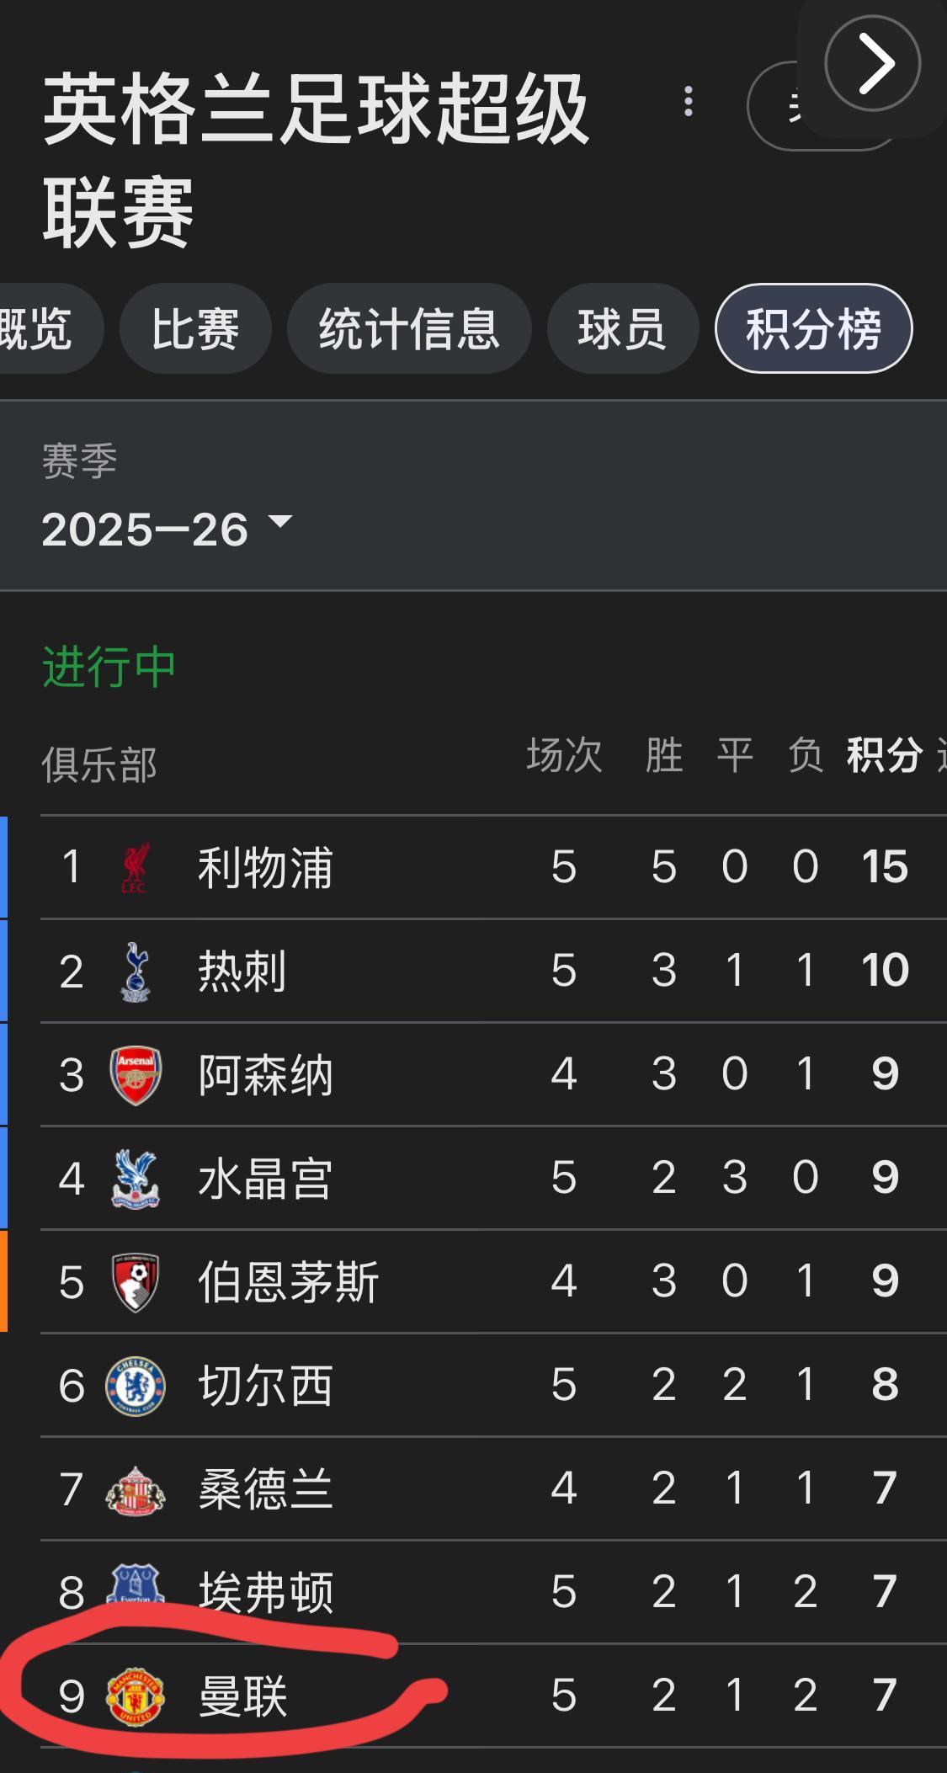The image size is (947, 1773).
Task: Open the 埃弗顿 team name link
Action: 265,1592
